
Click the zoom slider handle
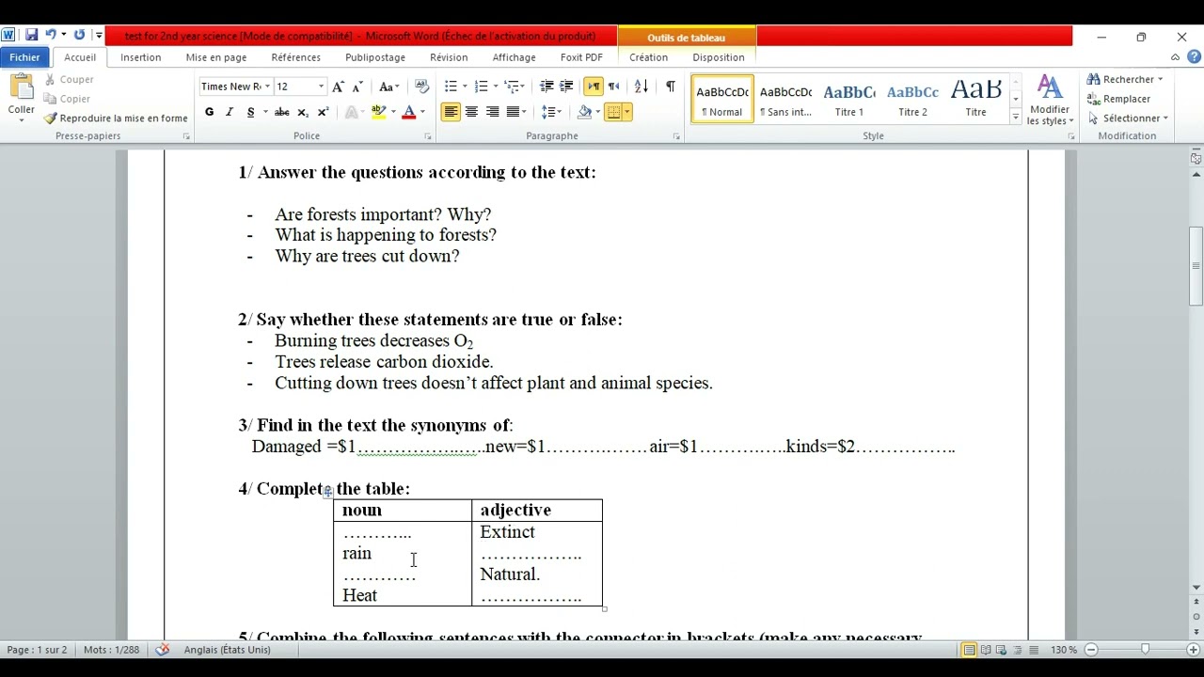1145,650
